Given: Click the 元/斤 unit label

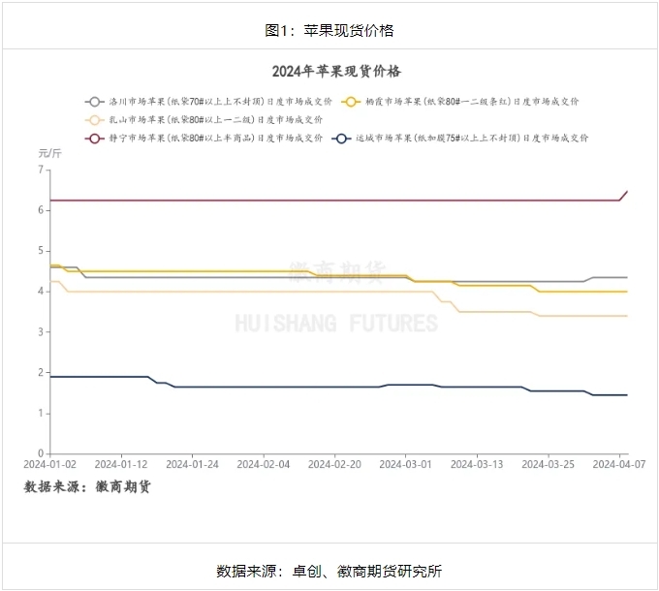Looking at the screenshot, I should click(50, 153).
